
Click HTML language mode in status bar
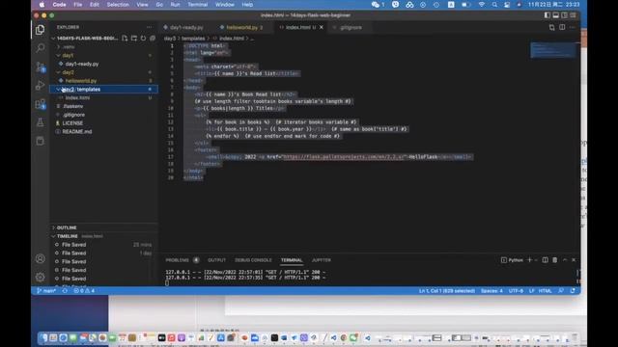(545, 291)
